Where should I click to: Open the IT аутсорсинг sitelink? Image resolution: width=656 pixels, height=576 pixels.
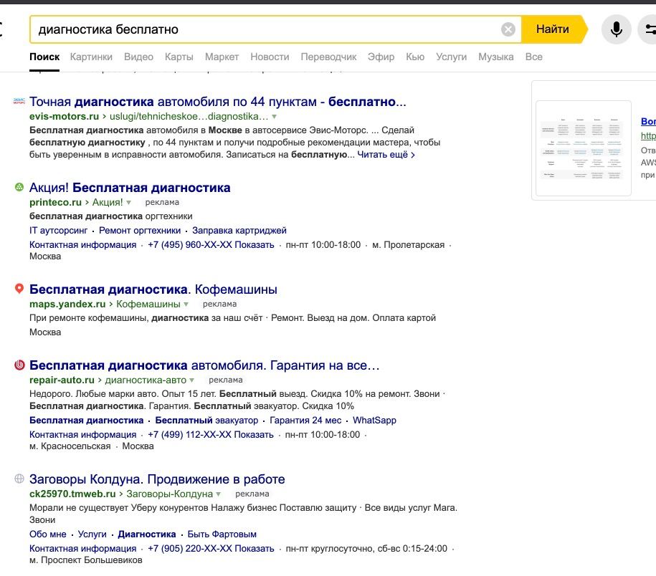(58, 230)
